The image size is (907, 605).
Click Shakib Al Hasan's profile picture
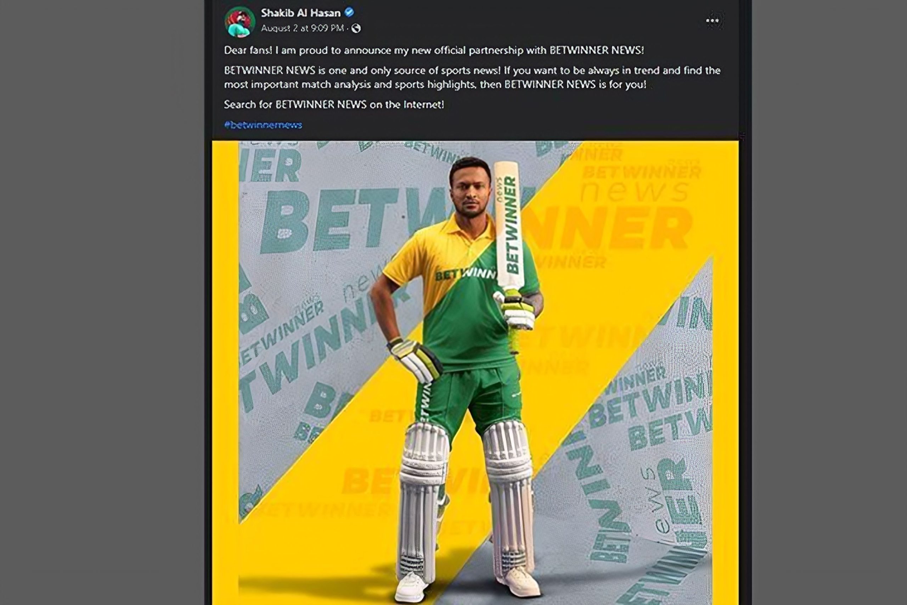(240, 22)
